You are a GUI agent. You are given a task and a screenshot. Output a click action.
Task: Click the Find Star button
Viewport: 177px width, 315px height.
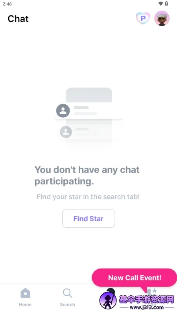[x=88, y=219]
